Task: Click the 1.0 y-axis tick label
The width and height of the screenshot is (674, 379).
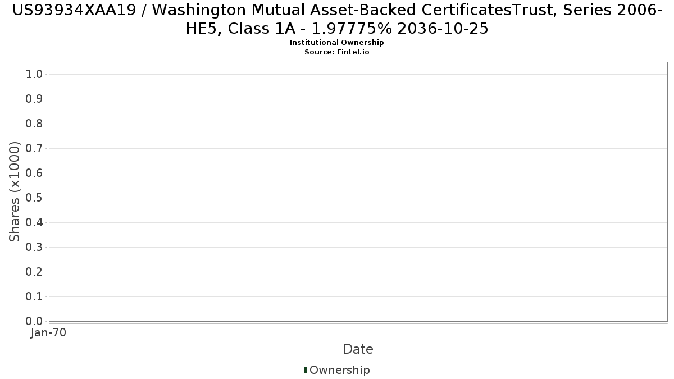Action: [34, 74]
